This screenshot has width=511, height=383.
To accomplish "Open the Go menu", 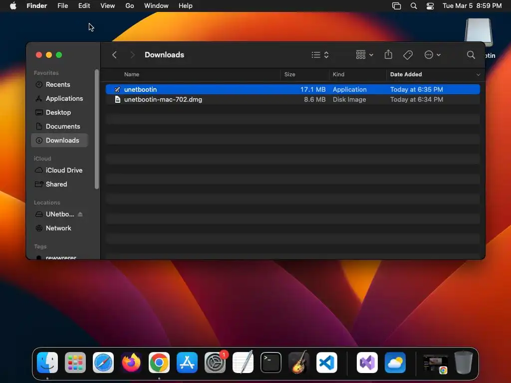I will point(130,5).
